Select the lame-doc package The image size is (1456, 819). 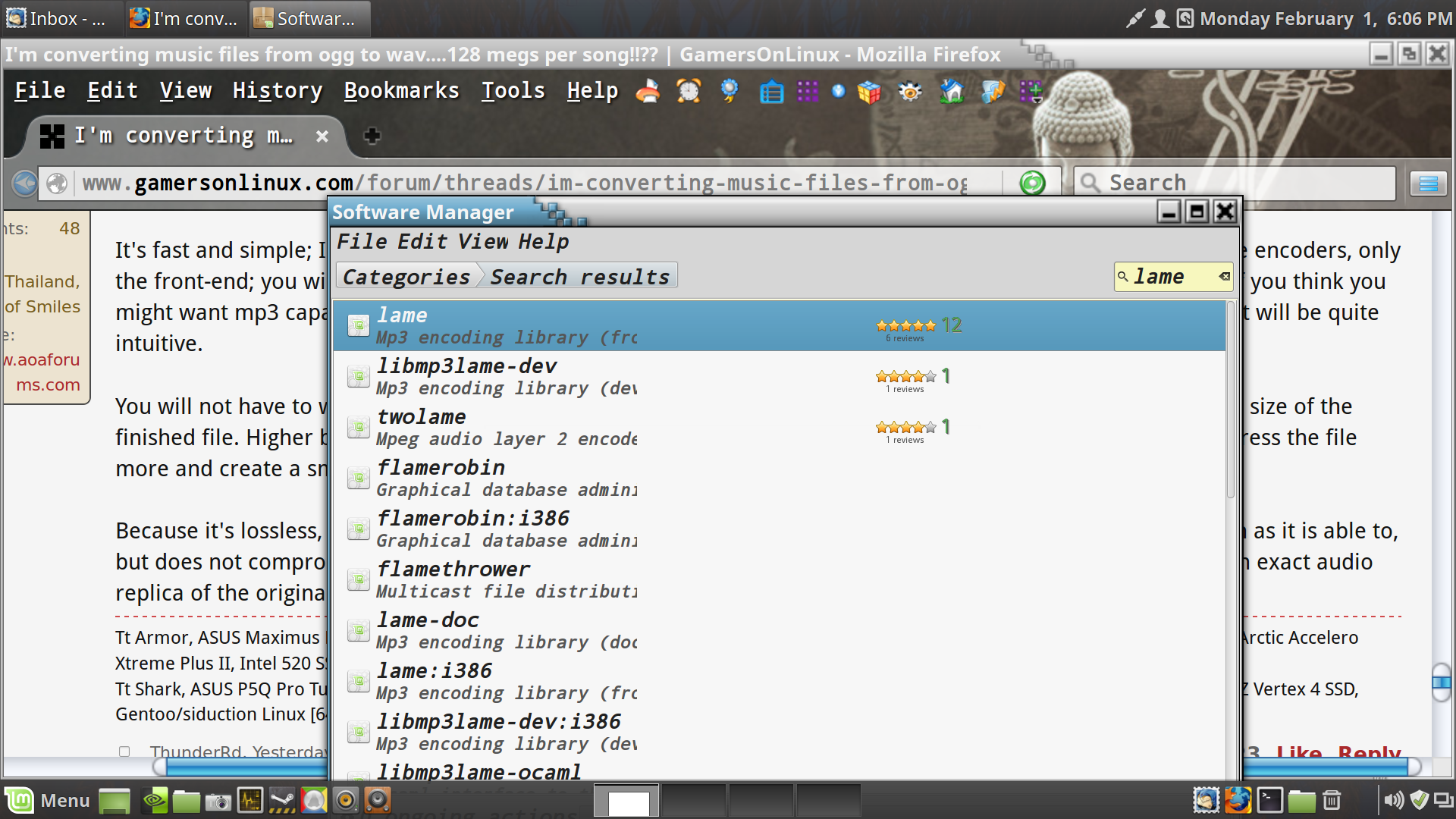(779, 630)
